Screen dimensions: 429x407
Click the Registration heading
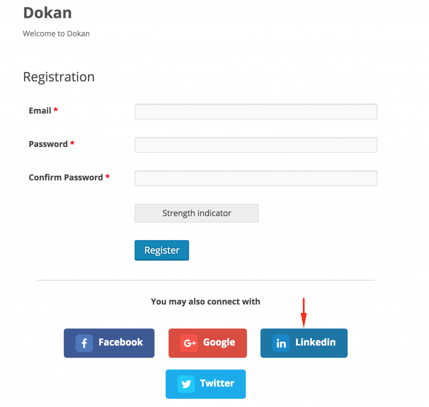(x=59, y=77)
